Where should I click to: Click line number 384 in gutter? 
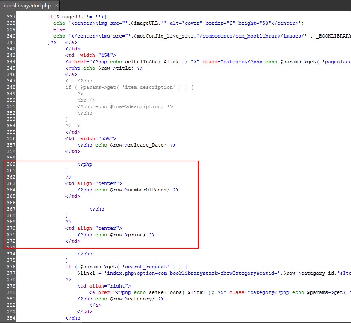[x=11, y=318]
